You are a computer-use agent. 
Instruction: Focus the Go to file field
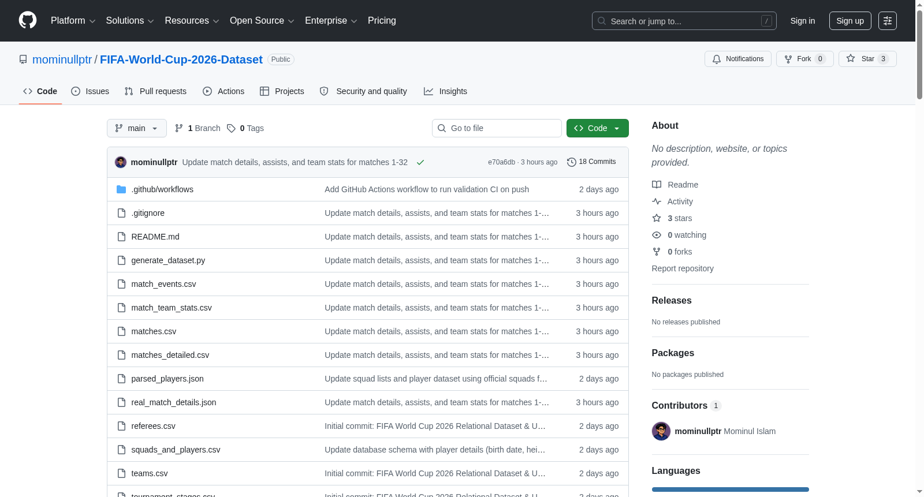497,128
